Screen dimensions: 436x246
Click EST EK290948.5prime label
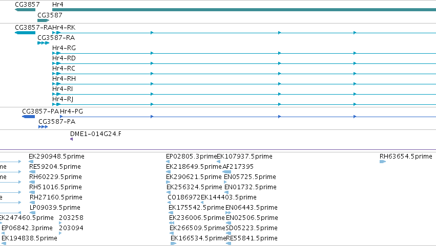[x=56, y=156]
